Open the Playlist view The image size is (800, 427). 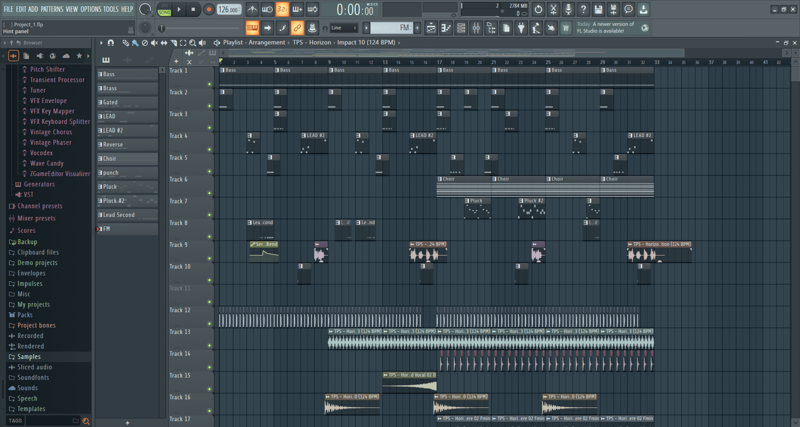[x=431, y=28]
